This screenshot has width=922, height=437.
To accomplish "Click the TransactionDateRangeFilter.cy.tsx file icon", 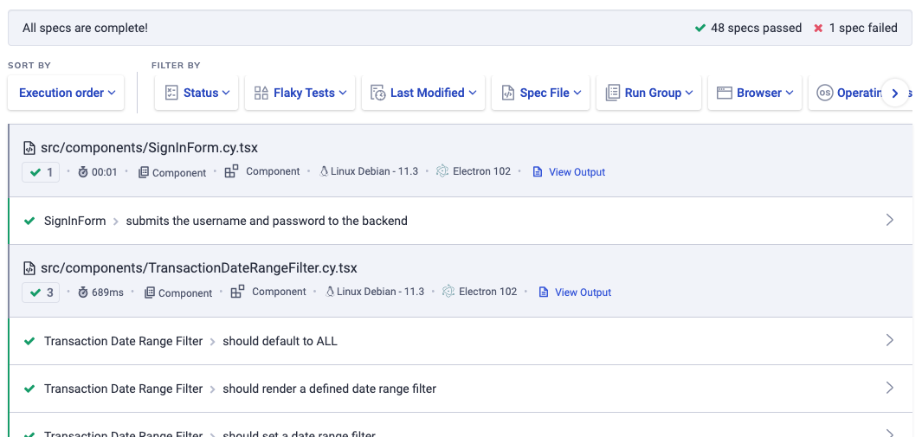I will click(x=29, y=268).
